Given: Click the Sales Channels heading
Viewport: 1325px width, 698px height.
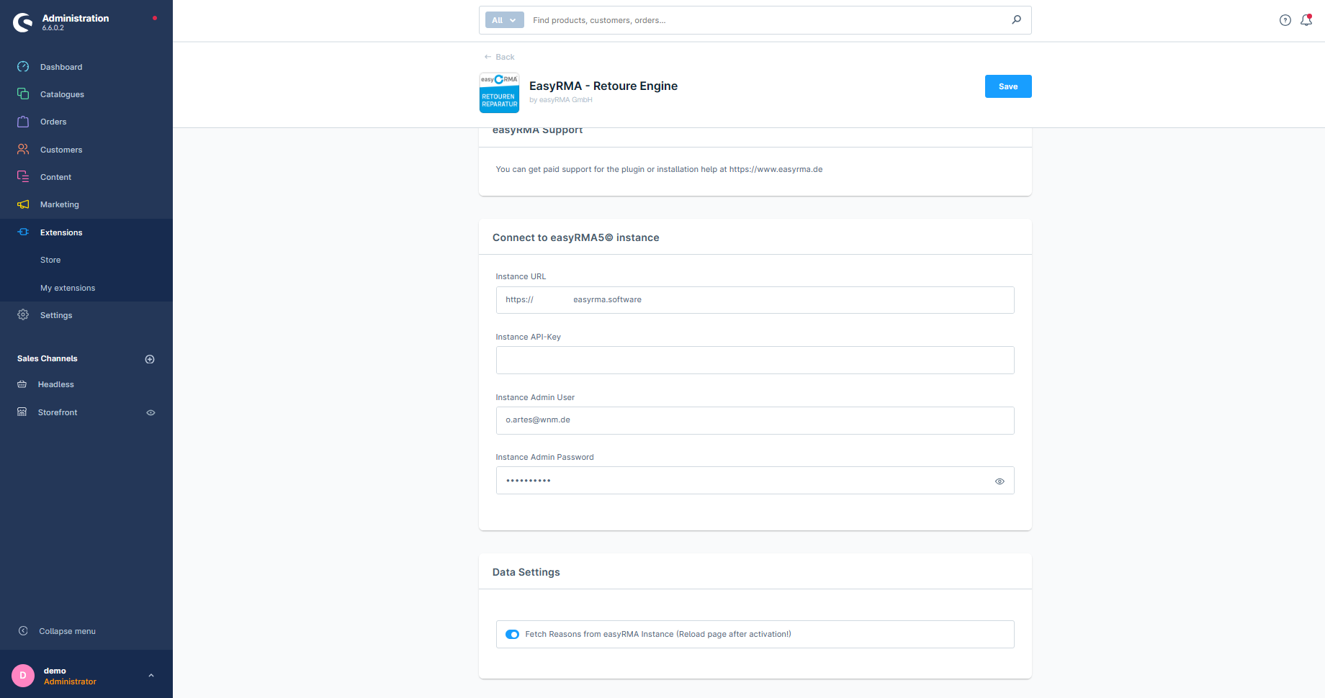Looking at the screenshot, I should (48, 358).
